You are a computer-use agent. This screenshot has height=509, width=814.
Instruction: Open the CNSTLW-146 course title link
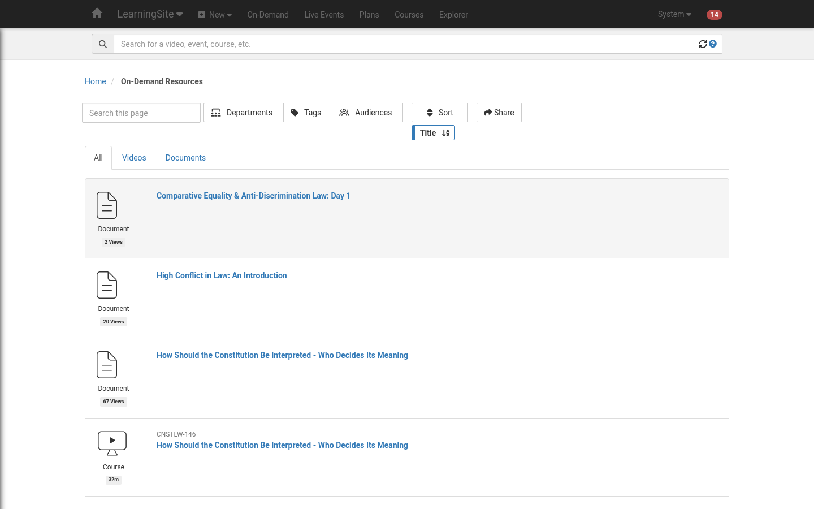tap(282, 445)
